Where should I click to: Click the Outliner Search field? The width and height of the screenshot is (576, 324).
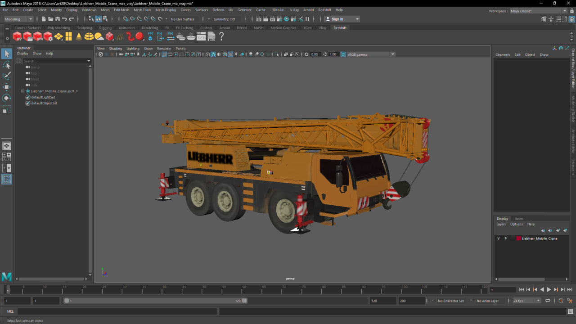click(54, 61)
